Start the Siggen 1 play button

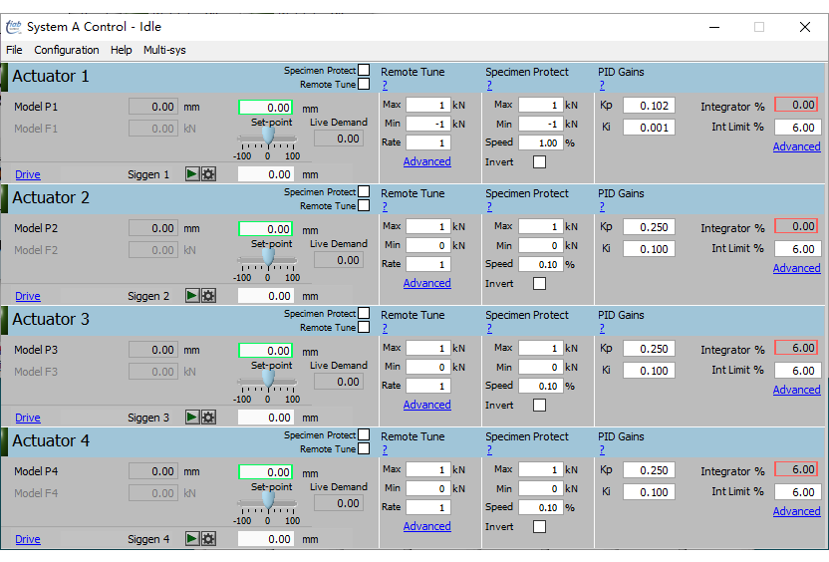(192, 174)
